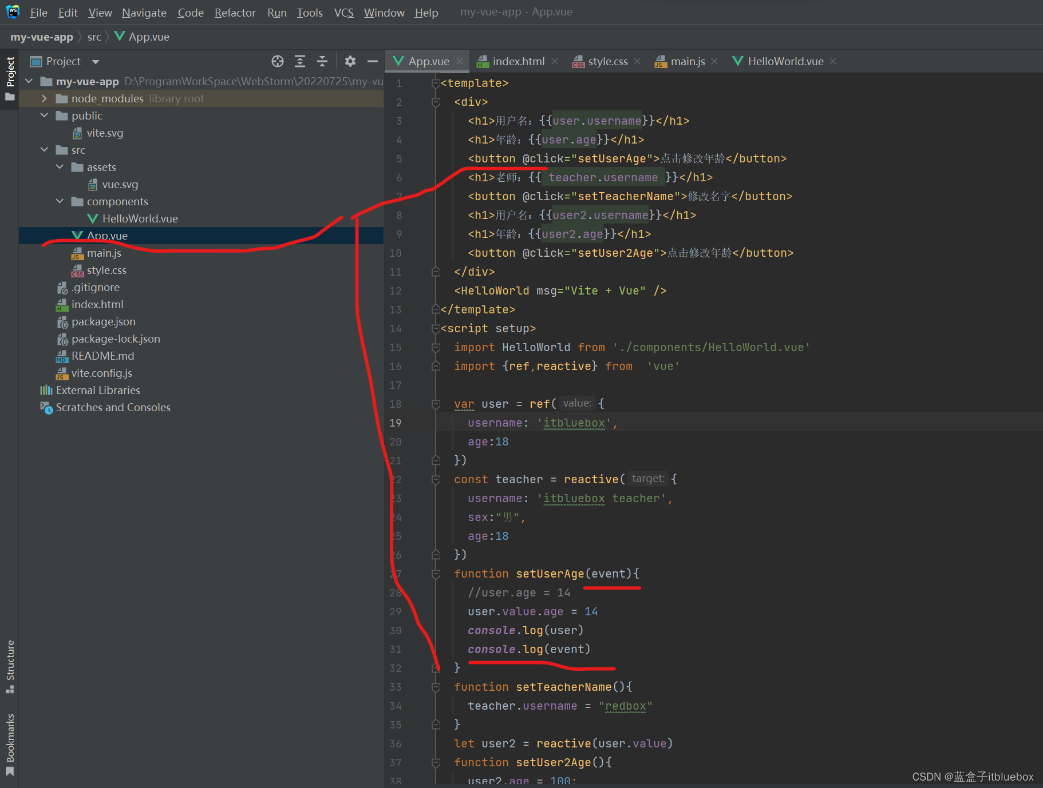Collapse the my-vue-app root folder

tap(29, 81)
